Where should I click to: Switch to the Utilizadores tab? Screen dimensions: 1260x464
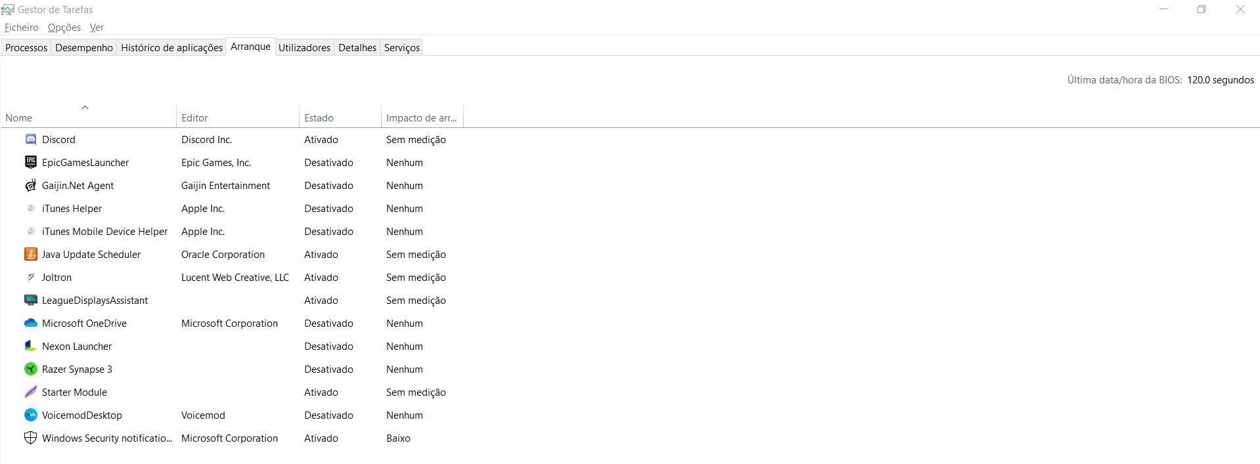304,47
